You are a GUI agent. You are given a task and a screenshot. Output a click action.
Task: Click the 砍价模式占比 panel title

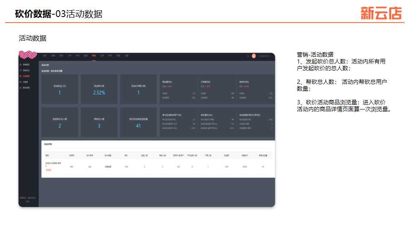coord(207,115)
